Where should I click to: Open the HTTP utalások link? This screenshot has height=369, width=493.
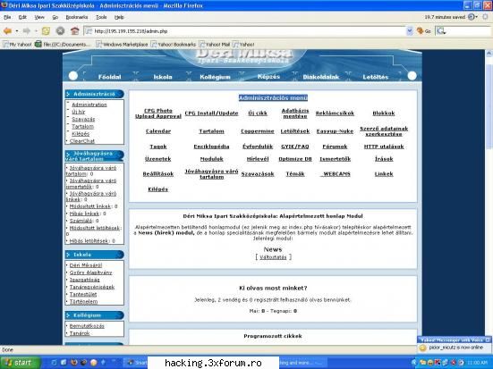click(x=384, y=147)
